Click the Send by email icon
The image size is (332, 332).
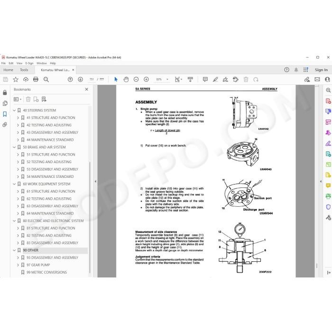click(x=317, y=79)
